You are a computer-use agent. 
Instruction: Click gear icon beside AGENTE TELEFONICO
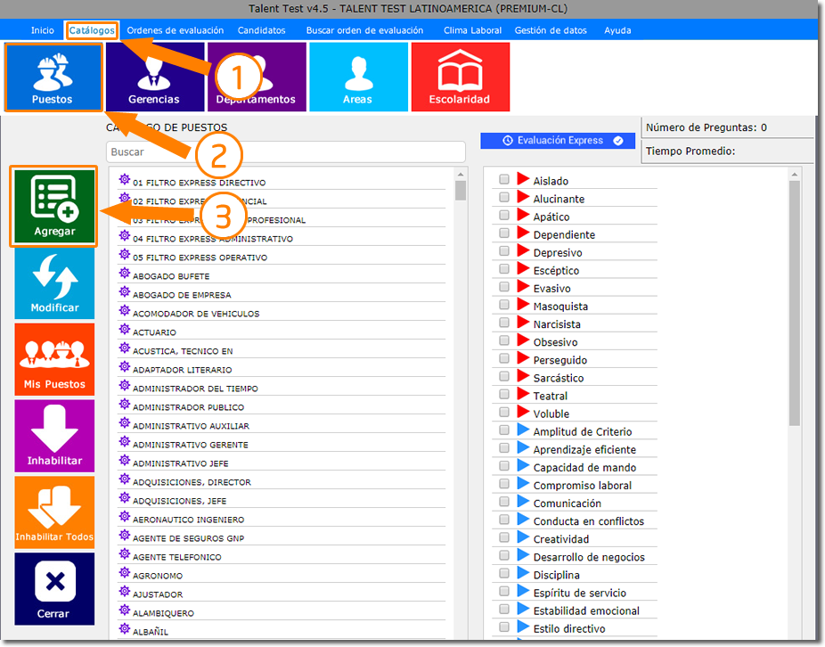[124, 553]
